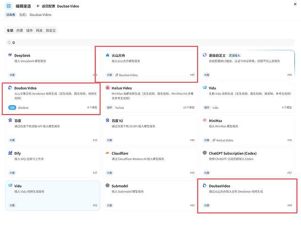This screenshot has width=301, height=235.
Task: Select the 火山方舟 provider card
Action: click(150, 65)
